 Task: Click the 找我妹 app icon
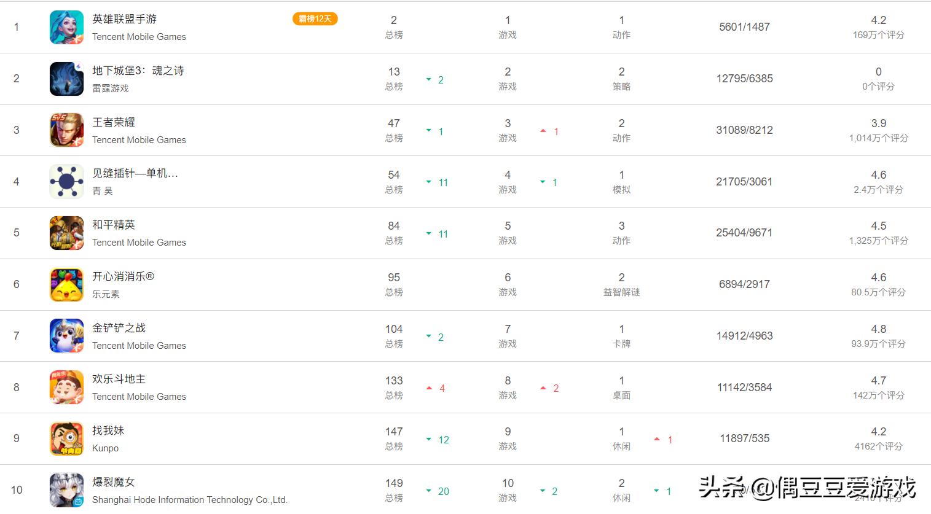[66, 438]
